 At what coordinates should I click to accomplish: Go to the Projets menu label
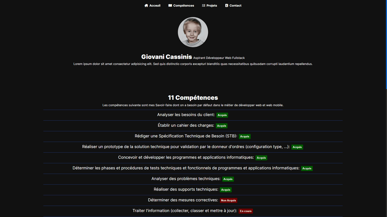tap(212, 6)
